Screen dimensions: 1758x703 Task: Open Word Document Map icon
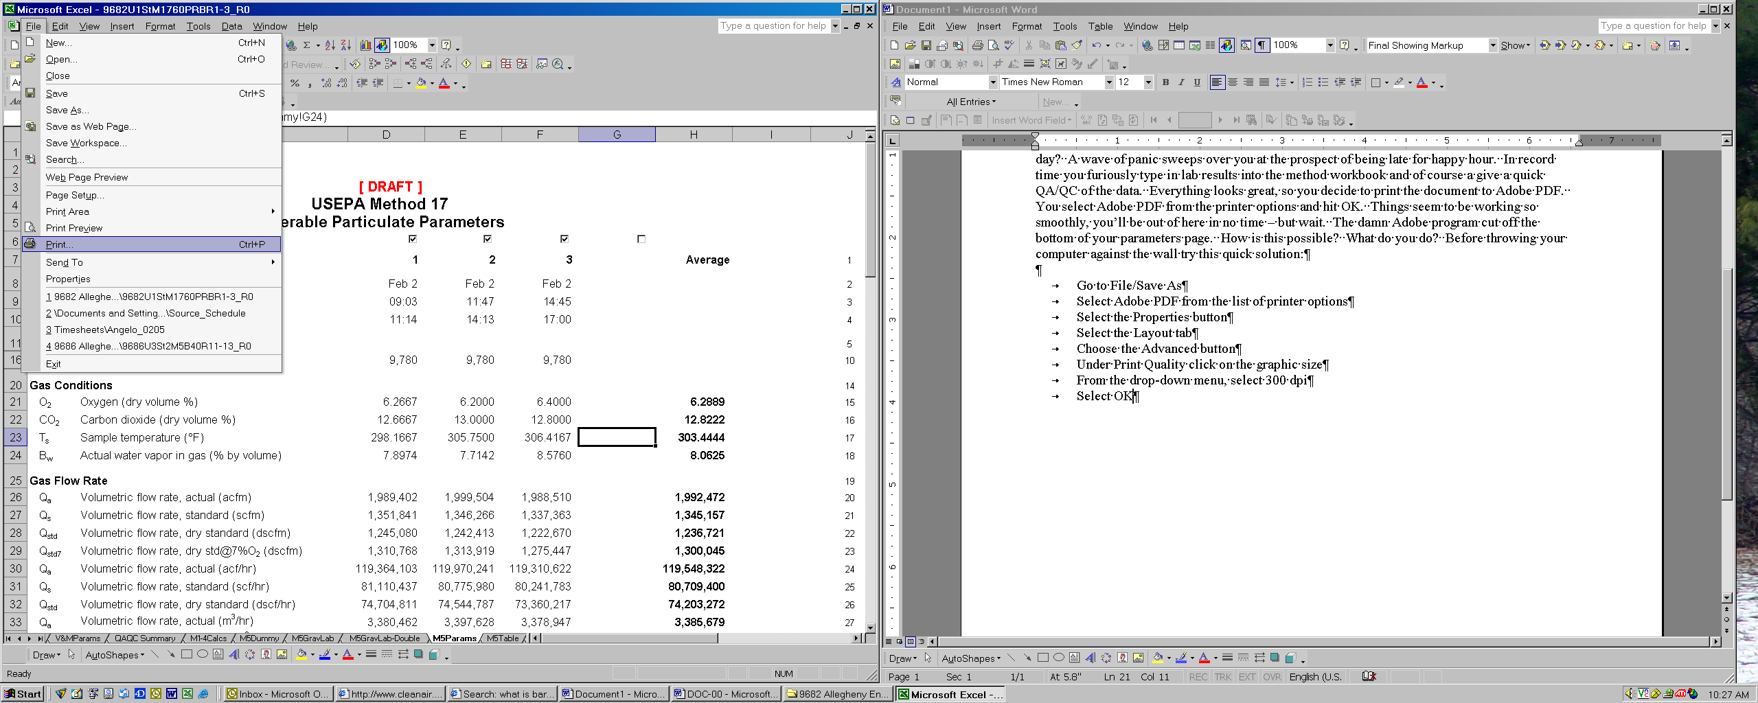point(1246,45)
